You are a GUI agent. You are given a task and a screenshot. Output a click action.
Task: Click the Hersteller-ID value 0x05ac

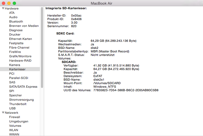tap(76, 15)
